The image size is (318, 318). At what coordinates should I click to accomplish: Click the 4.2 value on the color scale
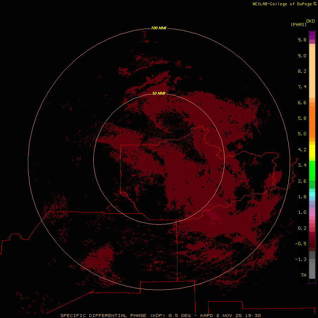[302, 150]
